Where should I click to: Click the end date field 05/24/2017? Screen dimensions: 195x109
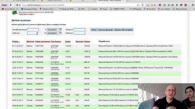[x=53, y=33]
